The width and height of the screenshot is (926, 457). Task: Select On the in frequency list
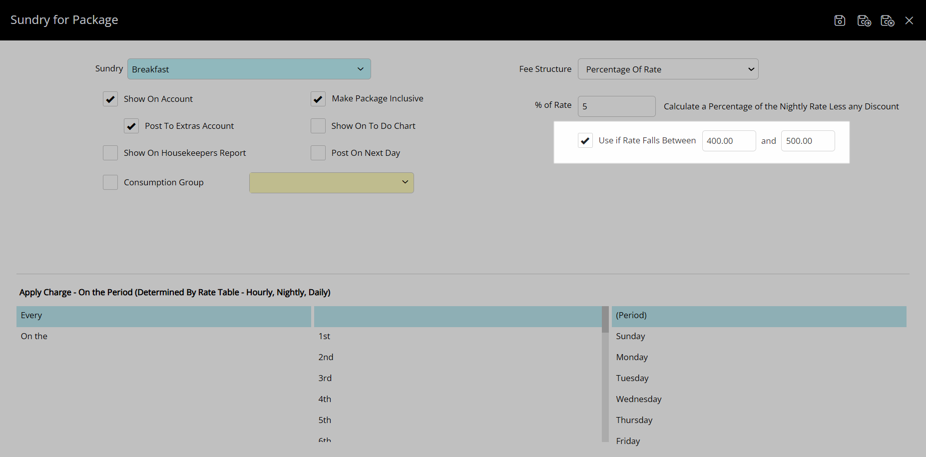[x=34, y=336]
